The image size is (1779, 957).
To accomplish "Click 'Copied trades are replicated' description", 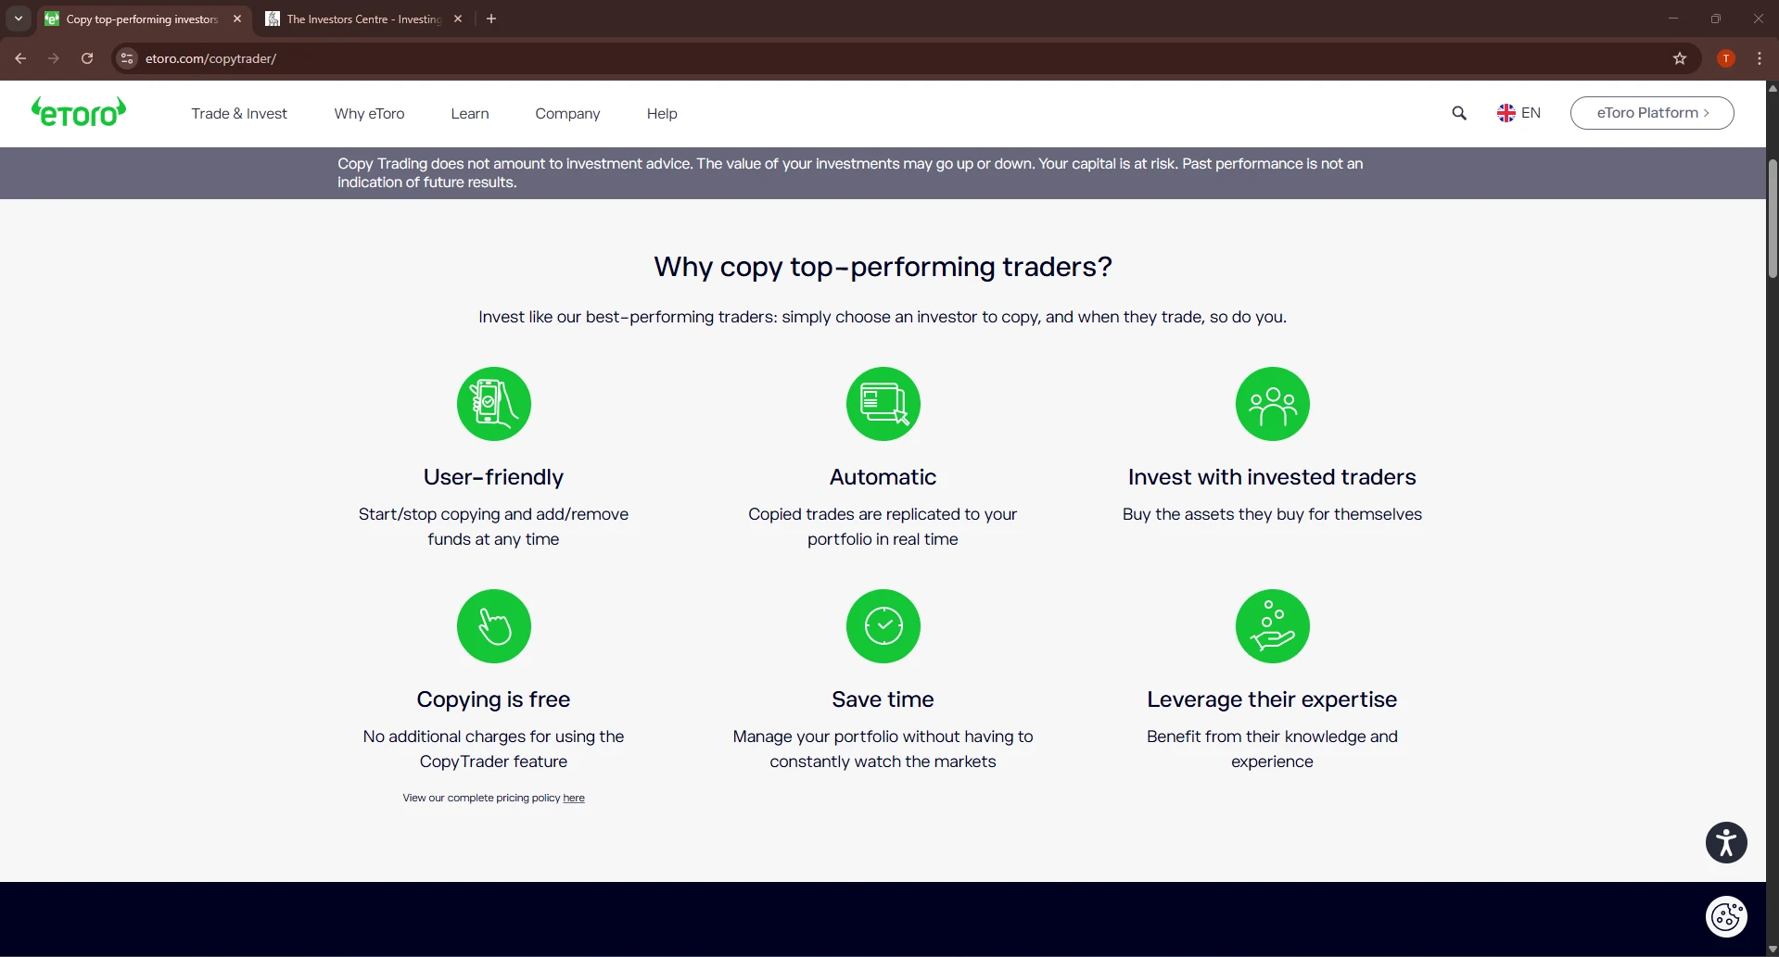I will (x=883, y=526).
